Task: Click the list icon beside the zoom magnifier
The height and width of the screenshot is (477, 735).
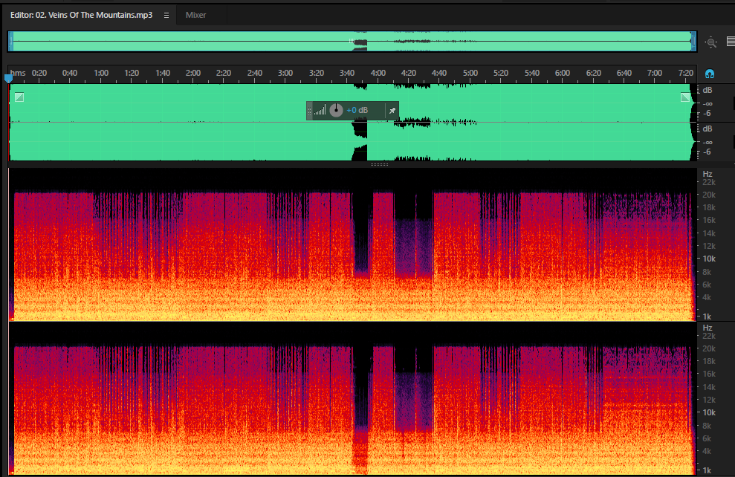Action: (x=731, y=41)
